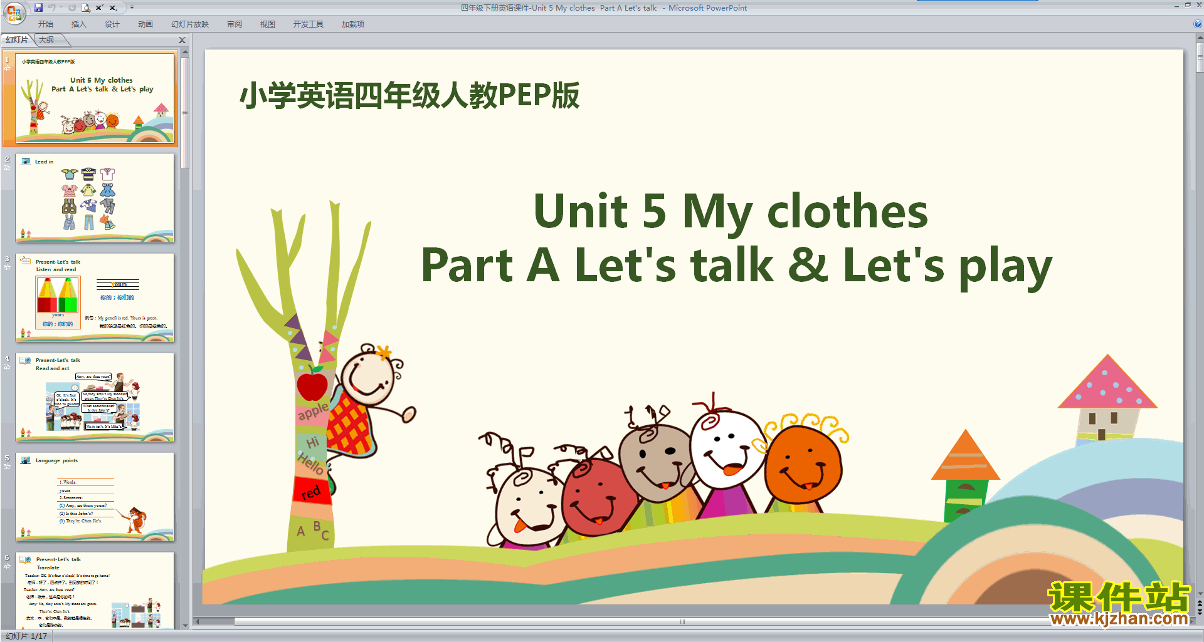The width and height of the screenshot is (1204, 642).
Task: Select slide 3 thumbnail Listen and read
Action: pyautogui.click(x=95, y=298)
